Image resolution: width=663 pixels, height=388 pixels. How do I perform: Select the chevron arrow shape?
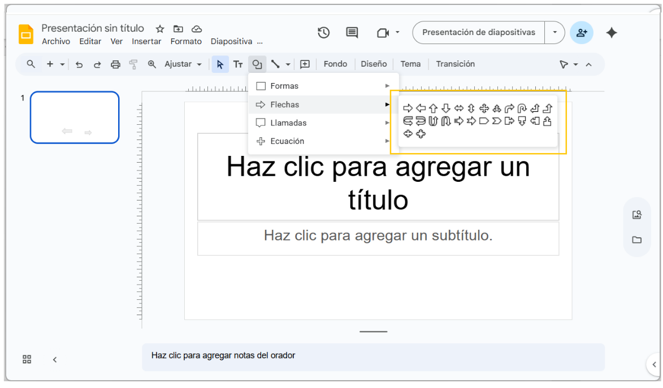496,121
